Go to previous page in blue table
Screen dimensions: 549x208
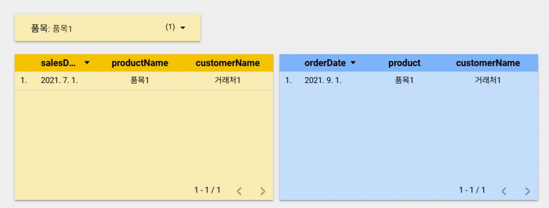(504, 191)
